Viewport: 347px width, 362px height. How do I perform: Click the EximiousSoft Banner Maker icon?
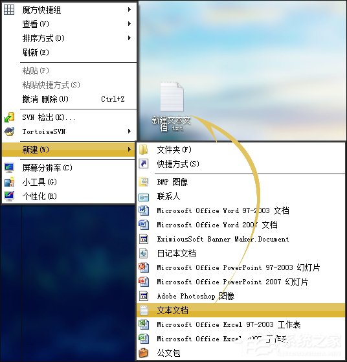tap(144, 239)
